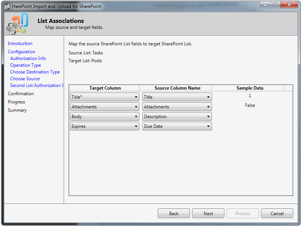Open the Attachments source column dropdown
Screen dimensions: 303x229
pos(177,107)
